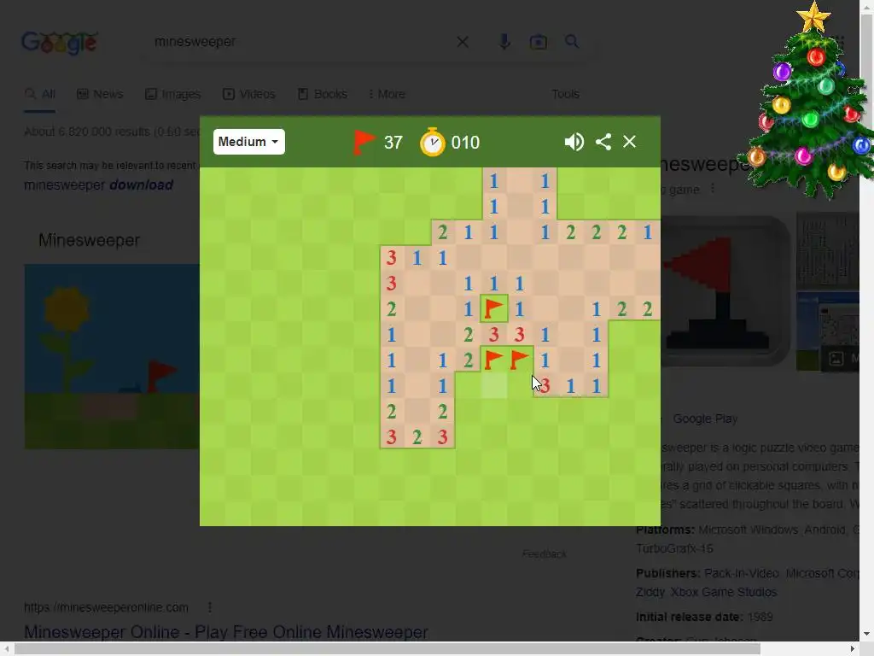Close the Minesweeper game overlay

[x=629, y=142]
